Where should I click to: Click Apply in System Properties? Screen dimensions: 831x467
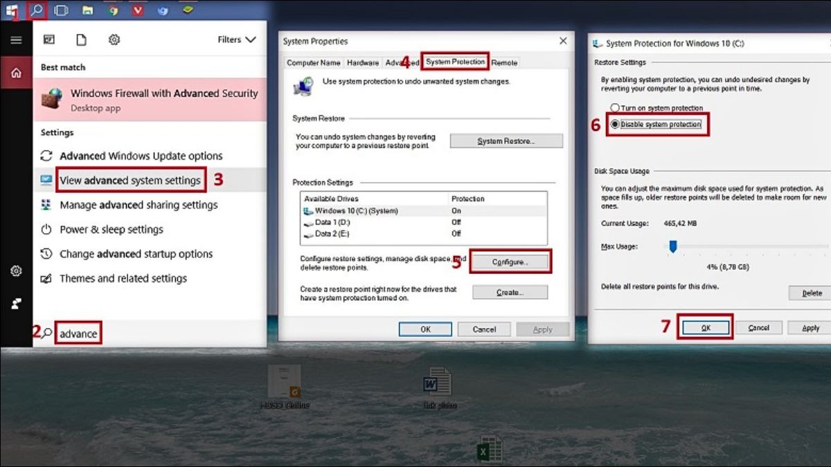(542, 329)
